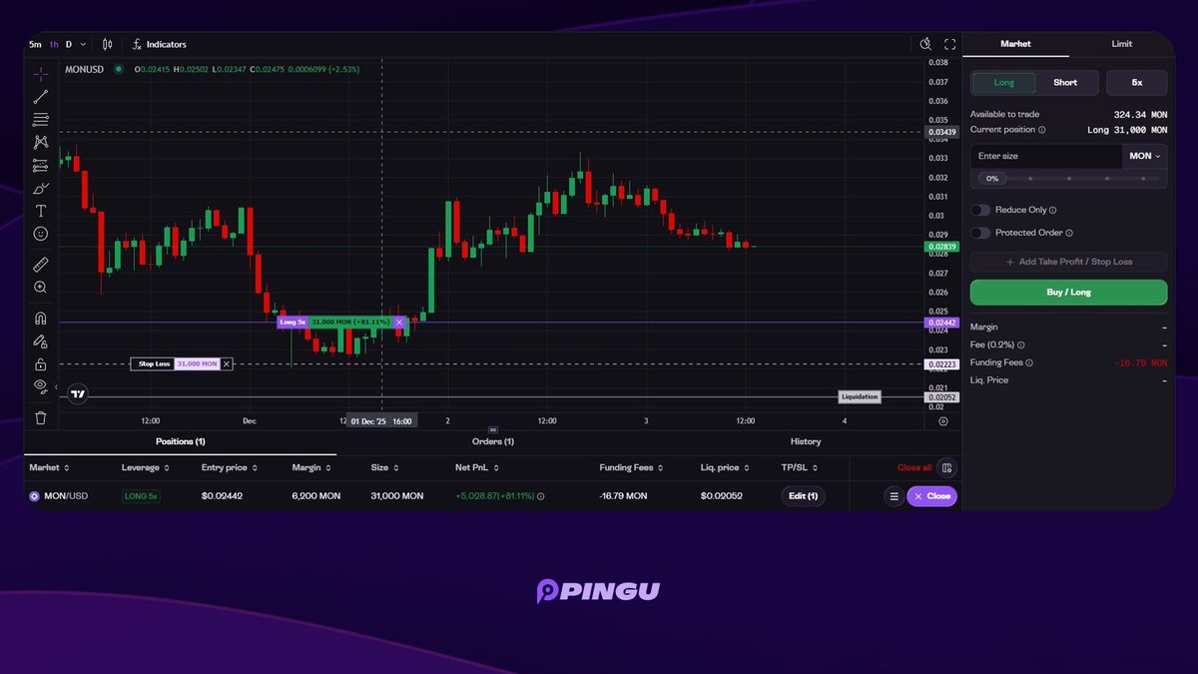This screenshot has width=1198, height=674.
Task: Click Close all positions link
Action: (x=914, y=467)
